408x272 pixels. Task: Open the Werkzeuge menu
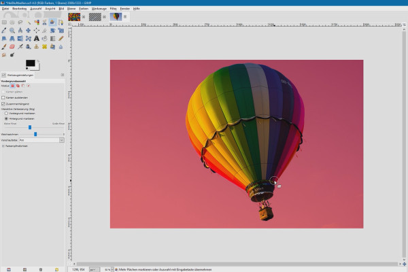click(x=99, y=9)
